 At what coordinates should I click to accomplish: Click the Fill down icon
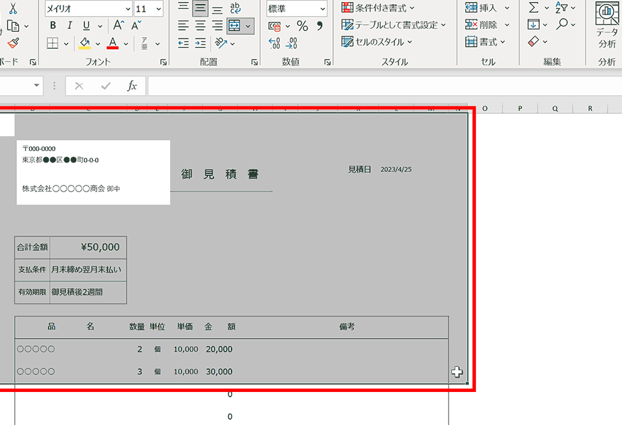coord(534,24)
